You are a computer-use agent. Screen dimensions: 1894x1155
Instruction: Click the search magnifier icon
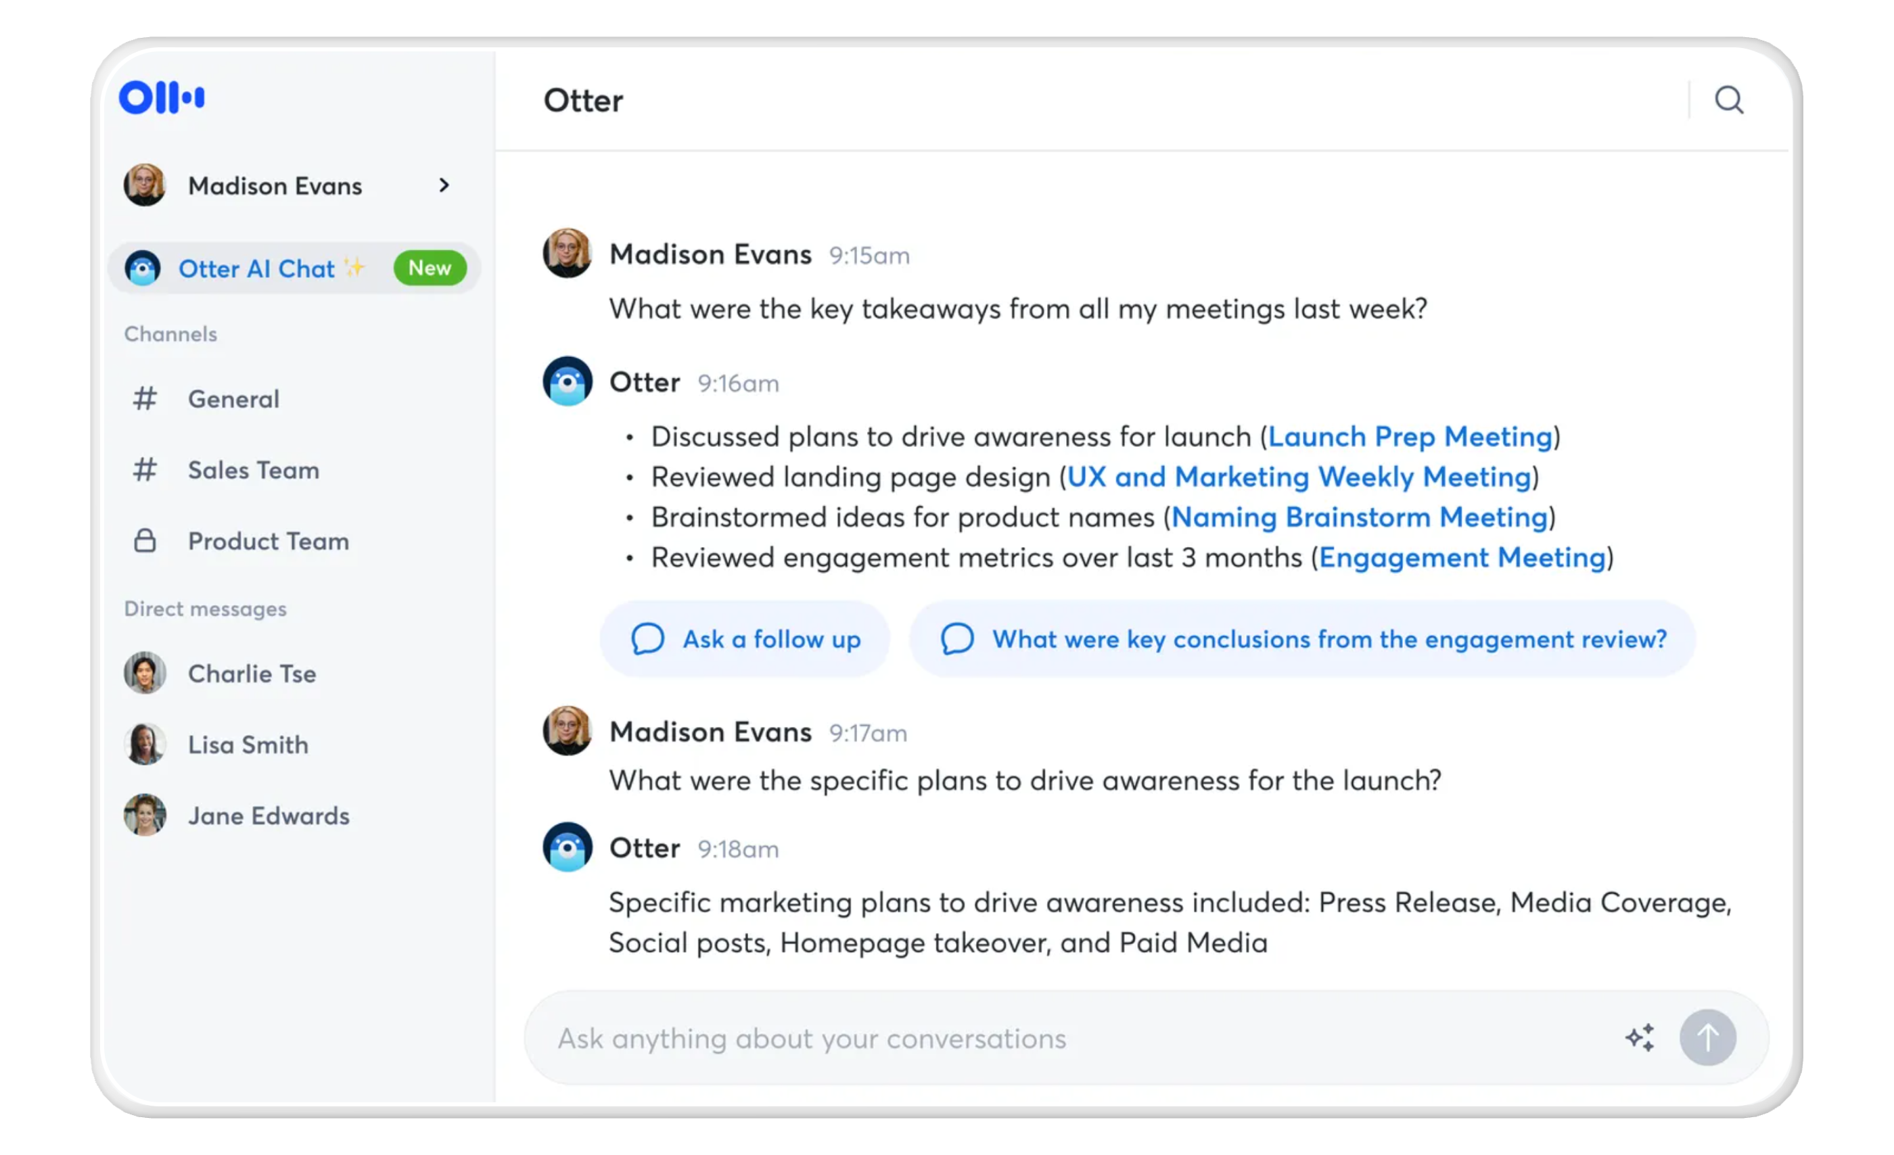(1729, 100)
